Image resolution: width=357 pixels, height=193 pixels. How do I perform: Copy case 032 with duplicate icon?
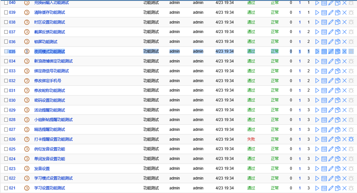pos(338,81)
